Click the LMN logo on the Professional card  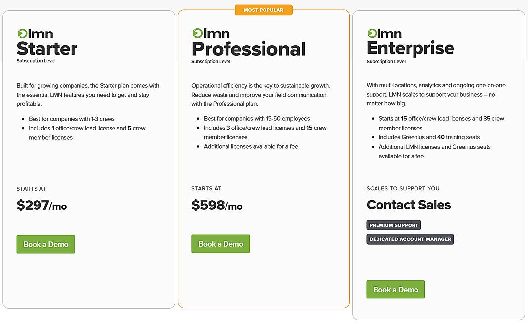click(x=210, y=33)
